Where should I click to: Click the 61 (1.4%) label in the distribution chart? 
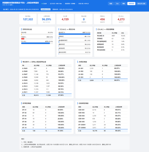click(87, 40)
